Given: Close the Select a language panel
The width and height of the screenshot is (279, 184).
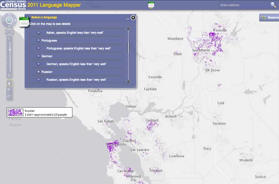Looking at the screenshot, I should click(133, 18).
